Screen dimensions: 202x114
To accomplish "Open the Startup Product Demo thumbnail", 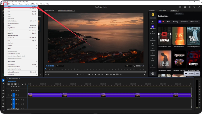I will pos(165,35).
